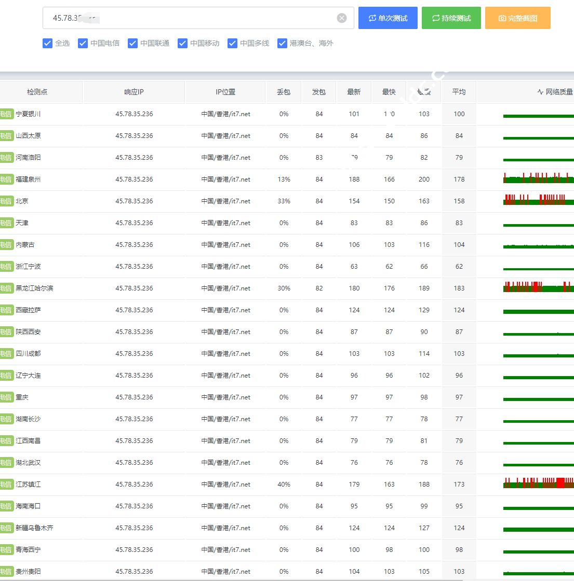The image size is (574, 581).
Task: Toggle the 中国联通 checkbox
Action: coord(133,43)
